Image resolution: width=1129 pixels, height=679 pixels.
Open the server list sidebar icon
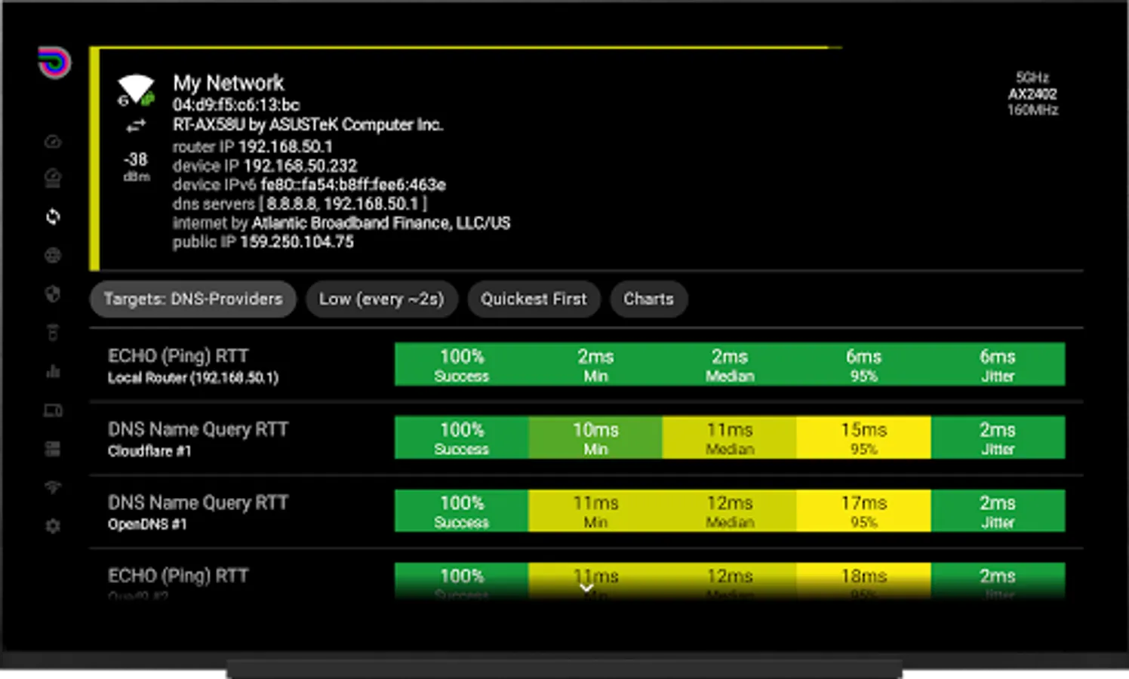[x=53, y=449]
